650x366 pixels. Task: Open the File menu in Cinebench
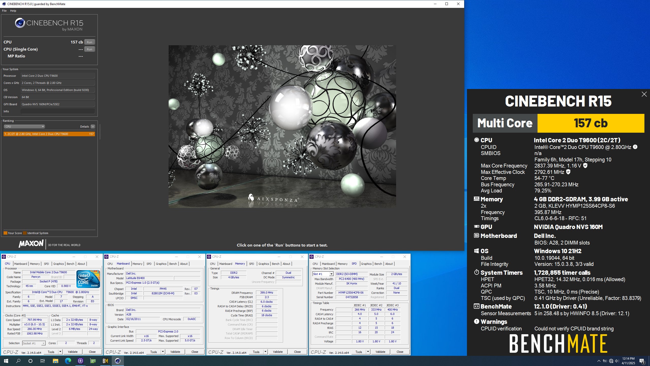pyautogui.click(x=4, y=11)
